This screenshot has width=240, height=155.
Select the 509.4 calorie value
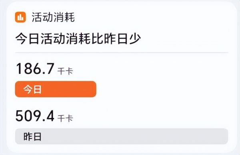pos(35,116)
